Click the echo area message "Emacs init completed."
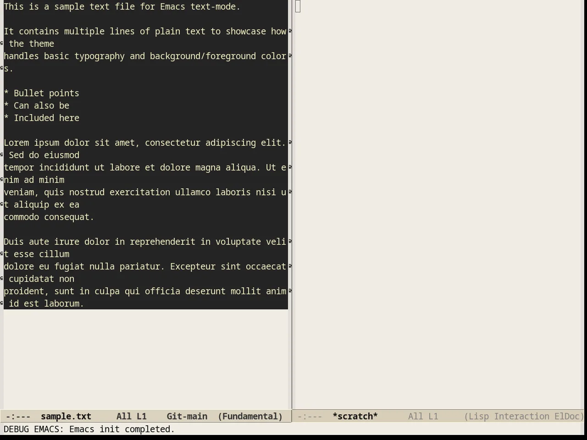587x440 pixels. (122, 429)
